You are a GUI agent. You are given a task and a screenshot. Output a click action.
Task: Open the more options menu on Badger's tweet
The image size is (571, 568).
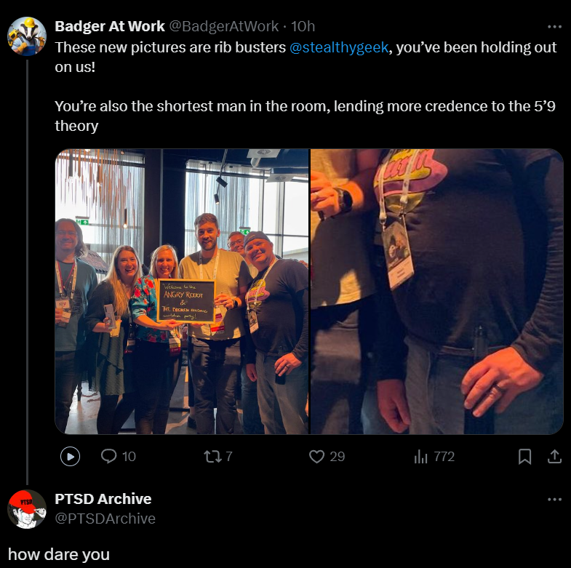pos(554,27)
